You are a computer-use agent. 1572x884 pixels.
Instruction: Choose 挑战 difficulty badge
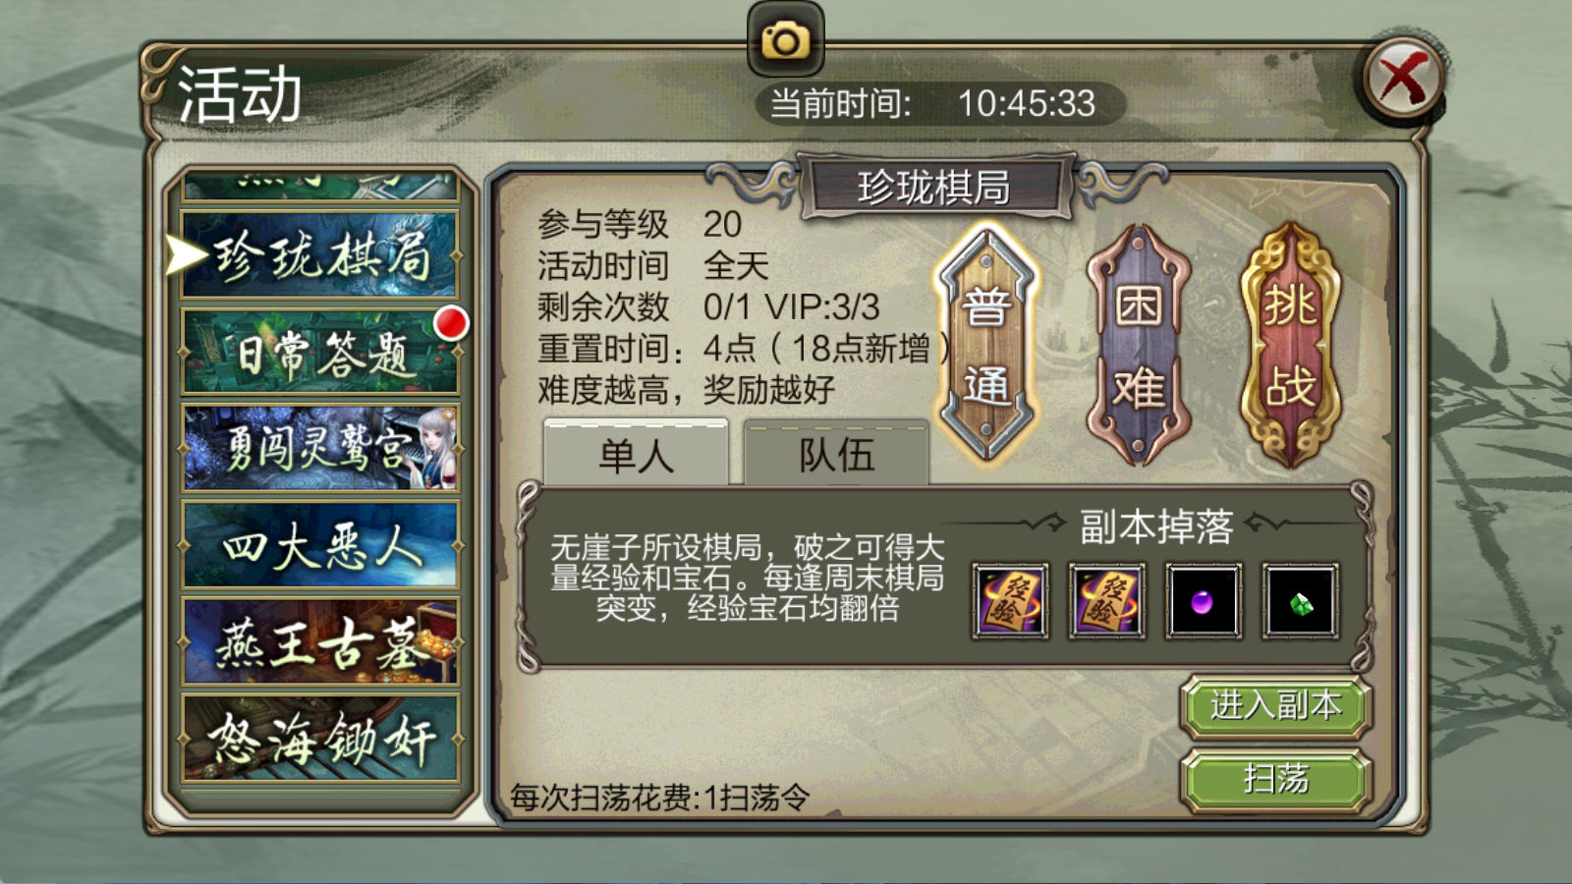tap(1290, 346)
